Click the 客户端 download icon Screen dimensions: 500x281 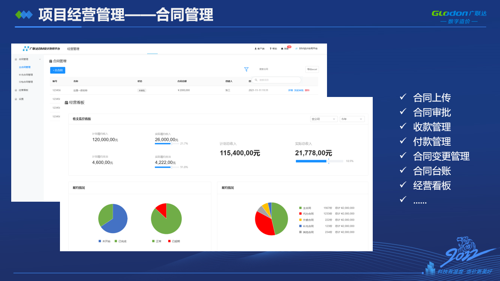255,49
